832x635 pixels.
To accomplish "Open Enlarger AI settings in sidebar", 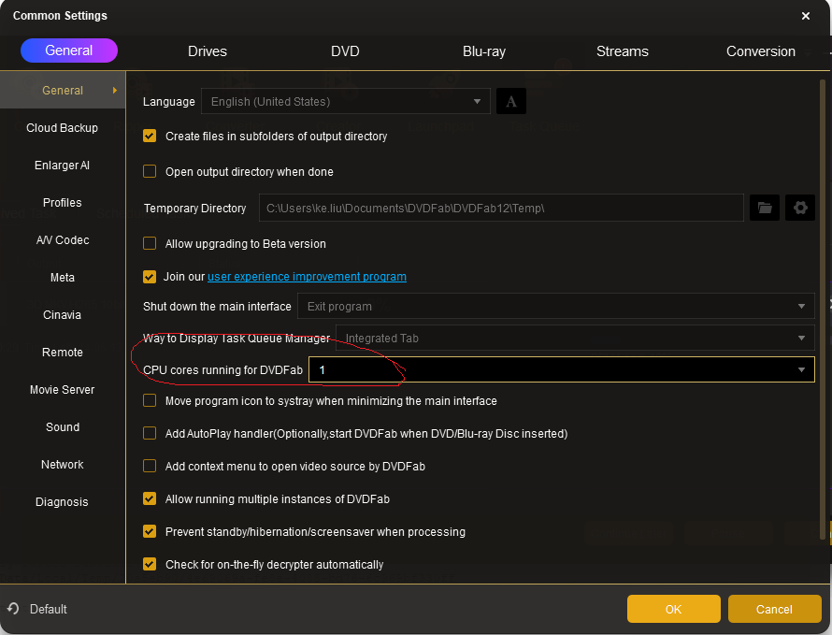I will (63, 166).
